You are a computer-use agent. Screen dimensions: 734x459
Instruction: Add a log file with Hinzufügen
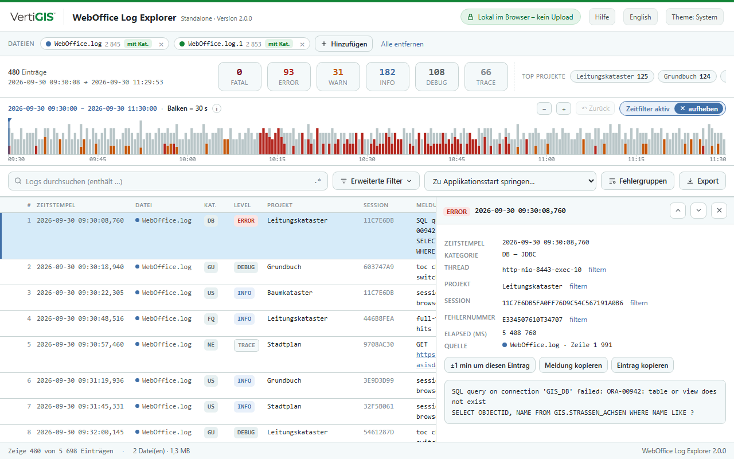(x=344, y=44)
